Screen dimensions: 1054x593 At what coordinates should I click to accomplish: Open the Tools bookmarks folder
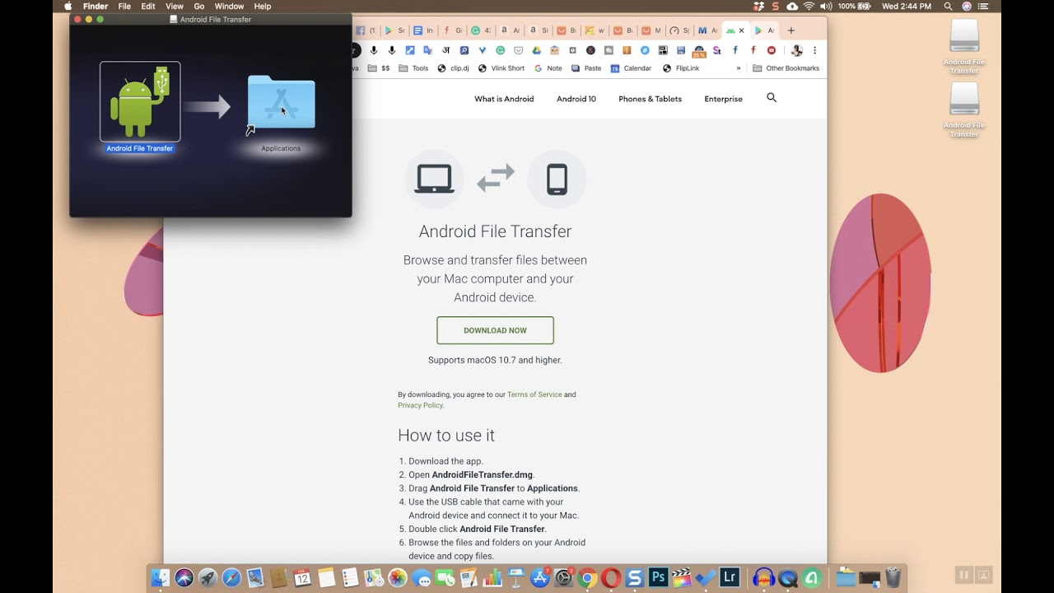point(413,68)
